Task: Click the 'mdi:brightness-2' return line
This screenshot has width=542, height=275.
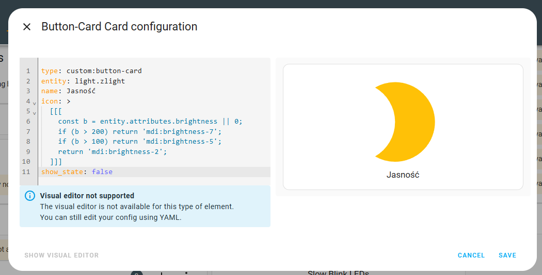Action: (x=113, y=151)
